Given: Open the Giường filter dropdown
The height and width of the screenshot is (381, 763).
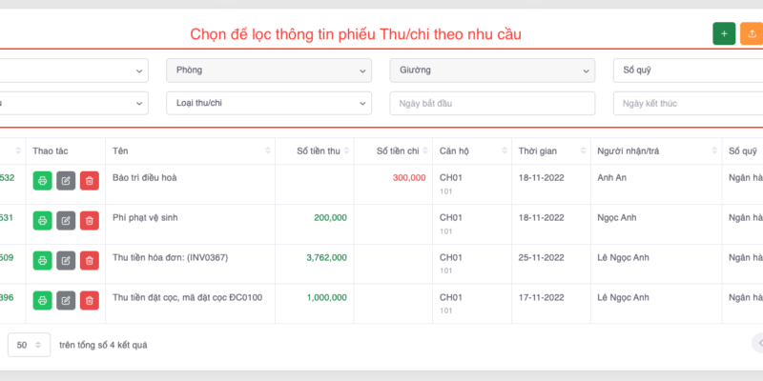Looking at the screenshot, I should [491, 70].
